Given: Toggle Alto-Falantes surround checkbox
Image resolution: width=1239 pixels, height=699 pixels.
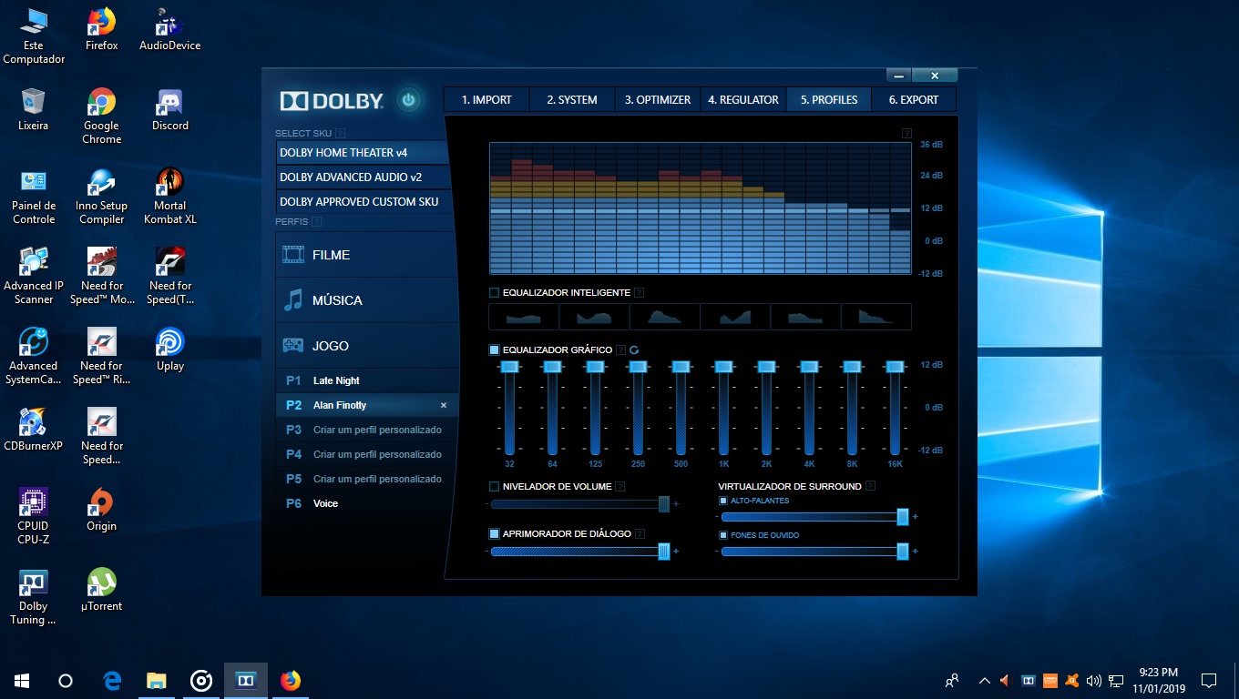Looking at the screenshot, I should [x=723, y=501].
